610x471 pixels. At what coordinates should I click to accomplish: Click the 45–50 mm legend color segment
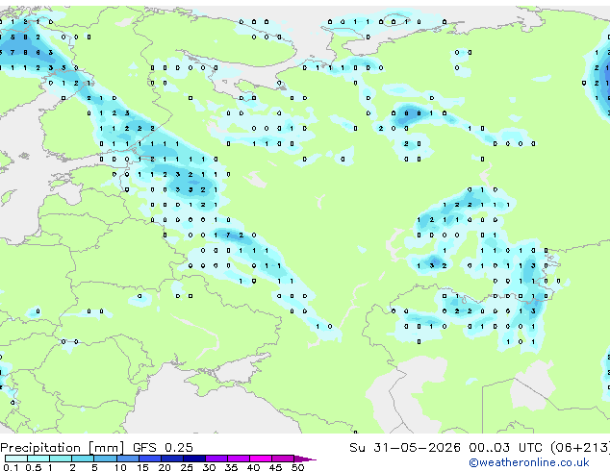point(283,459)
